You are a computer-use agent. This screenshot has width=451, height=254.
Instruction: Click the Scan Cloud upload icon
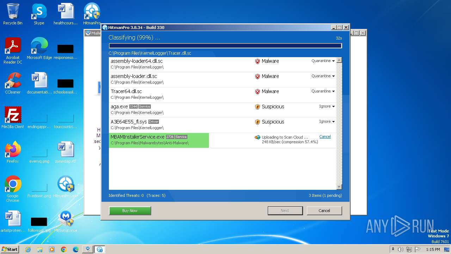(258, 138)
